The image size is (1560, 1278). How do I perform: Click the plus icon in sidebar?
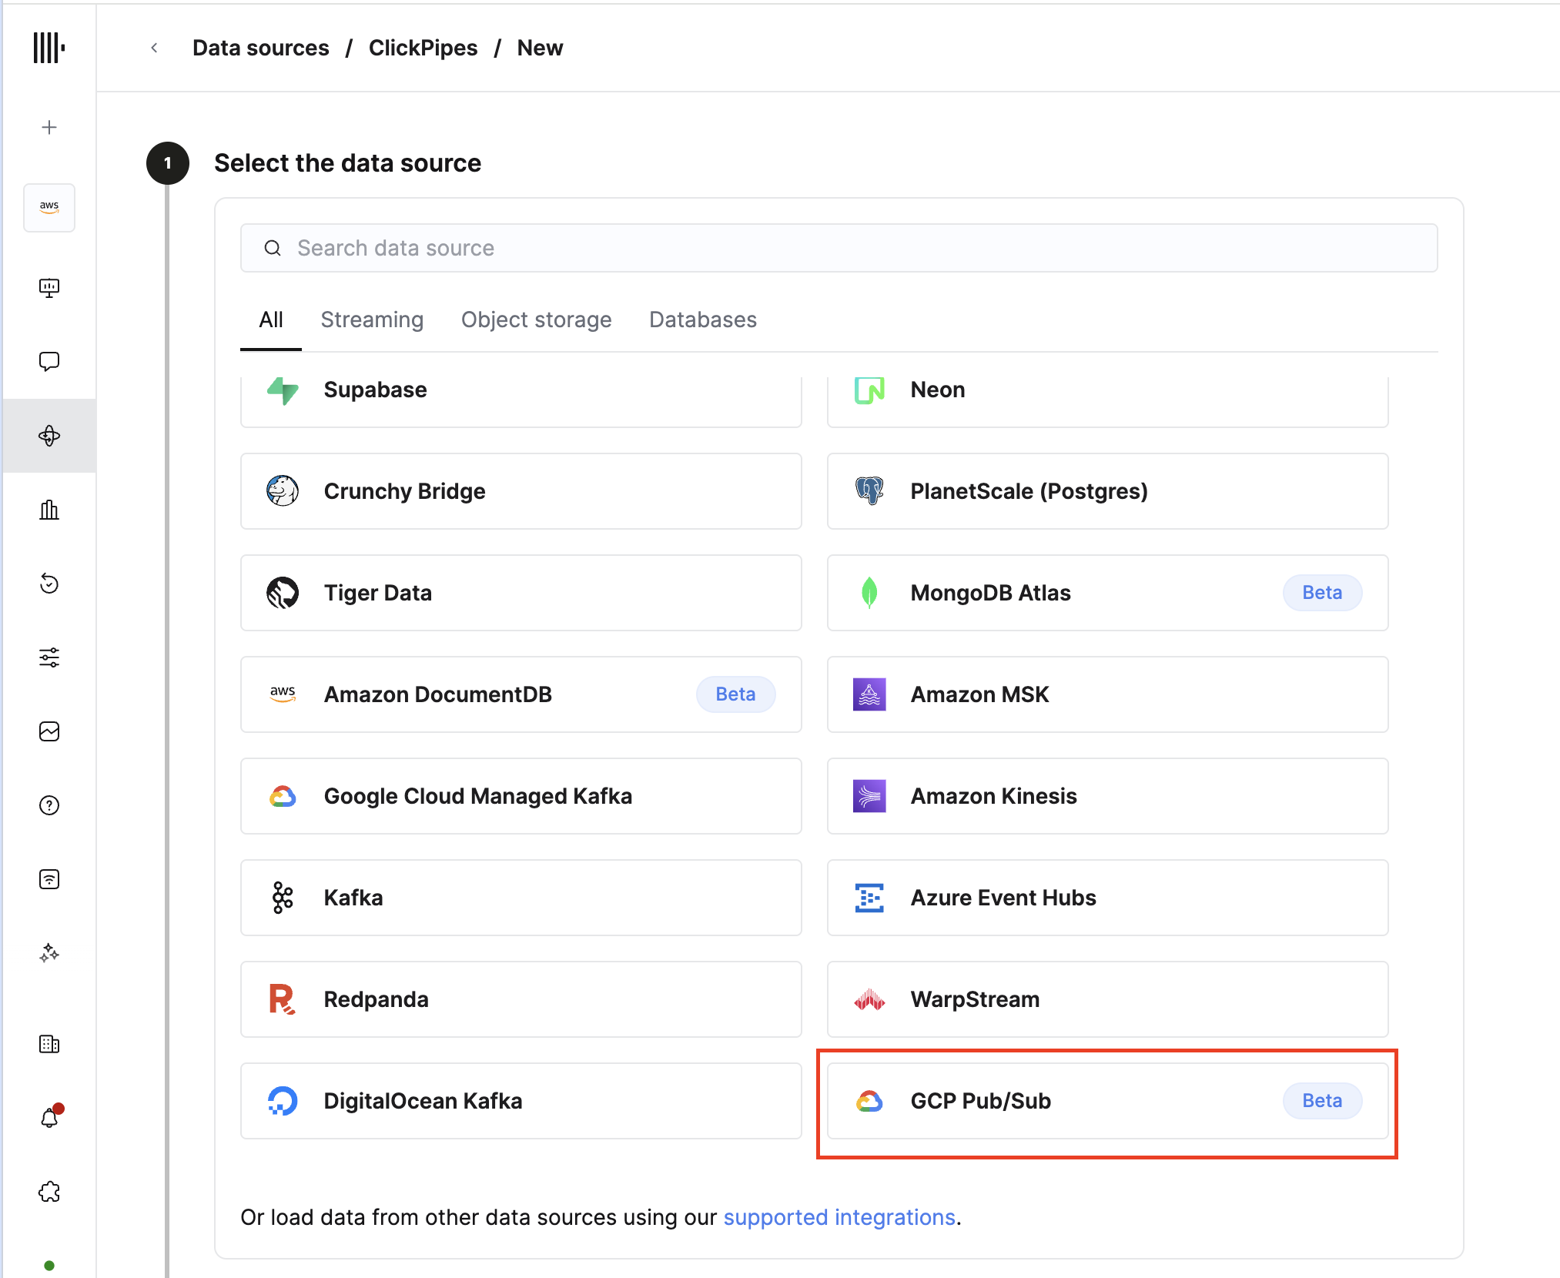pyautogui.click(x=49, y=127)
